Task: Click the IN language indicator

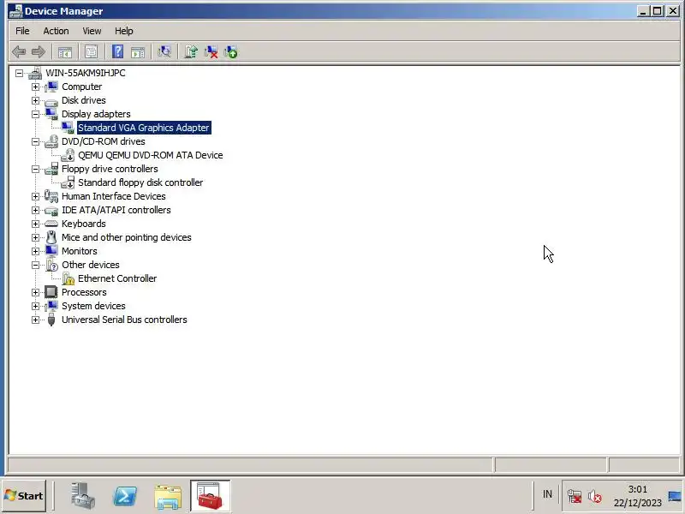Action: point(547,494)
